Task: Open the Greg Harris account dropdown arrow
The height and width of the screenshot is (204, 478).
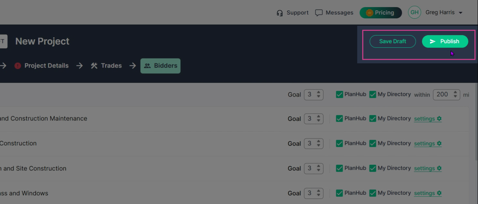Action: [x=461, y=13]
